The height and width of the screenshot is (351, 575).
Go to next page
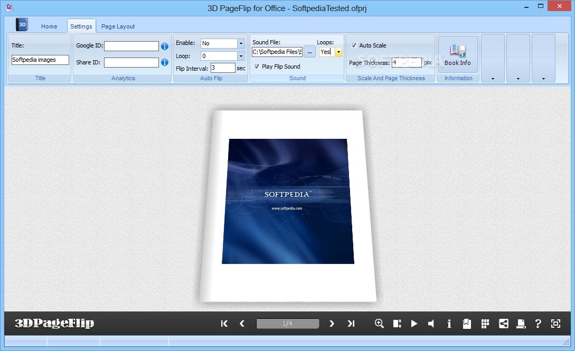(332, 324)
